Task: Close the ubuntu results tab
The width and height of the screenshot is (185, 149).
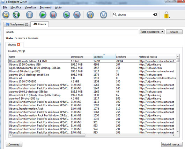Action: pyautogui.click(x=18, y=45)
